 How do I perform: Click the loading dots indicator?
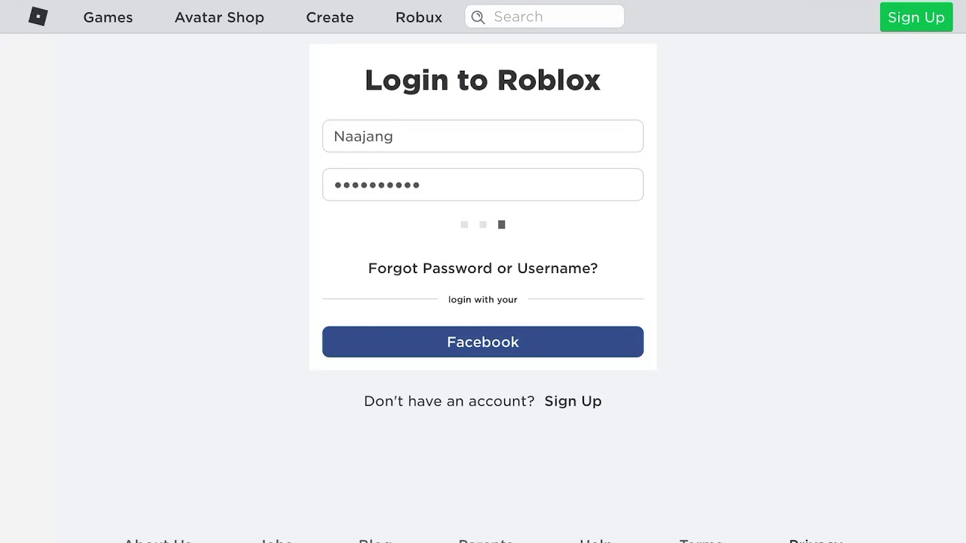[483, 225]
